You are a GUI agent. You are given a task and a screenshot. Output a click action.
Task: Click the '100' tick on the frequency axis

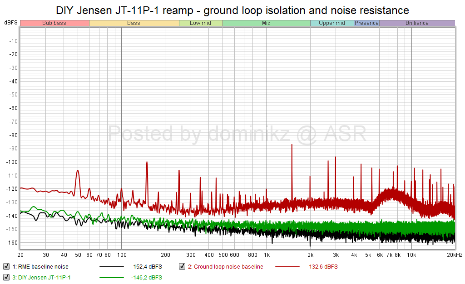(x=122, y=255)
